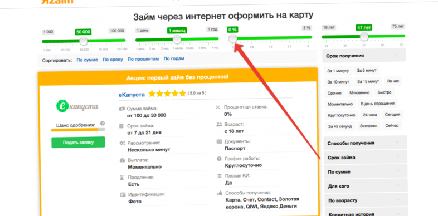This screenshot has width=438, height=216.
Task: Select the Мгновенно filter tag
Action: point(359,92)
